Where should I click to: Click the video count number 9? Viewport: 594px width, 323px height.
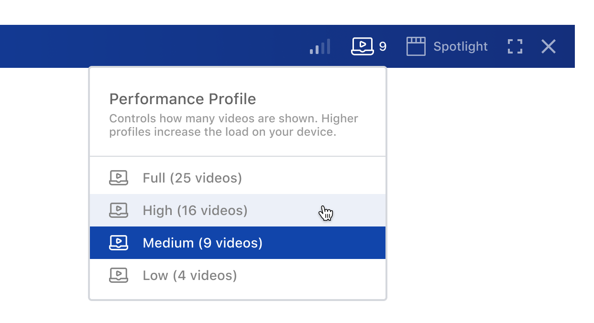click(383, 46)
